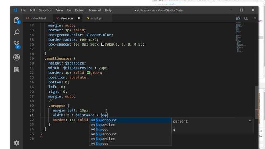
Task: Select the second $spanCount suggestion
Action: pyautogui.click(x=130, y=134)
